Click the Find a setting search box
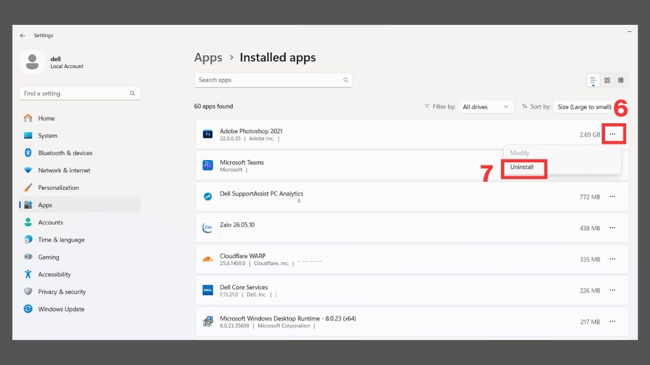This screenshot has width=650, height=365. click(x=80, y=94)
